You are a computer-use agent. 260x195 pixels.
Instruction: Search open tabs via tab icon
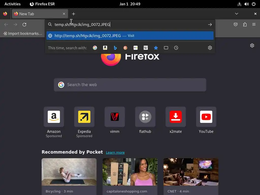(166, 48)
